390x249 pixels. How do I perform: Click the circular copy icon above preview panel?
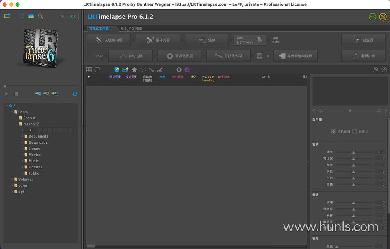click(x=375, y=70)
